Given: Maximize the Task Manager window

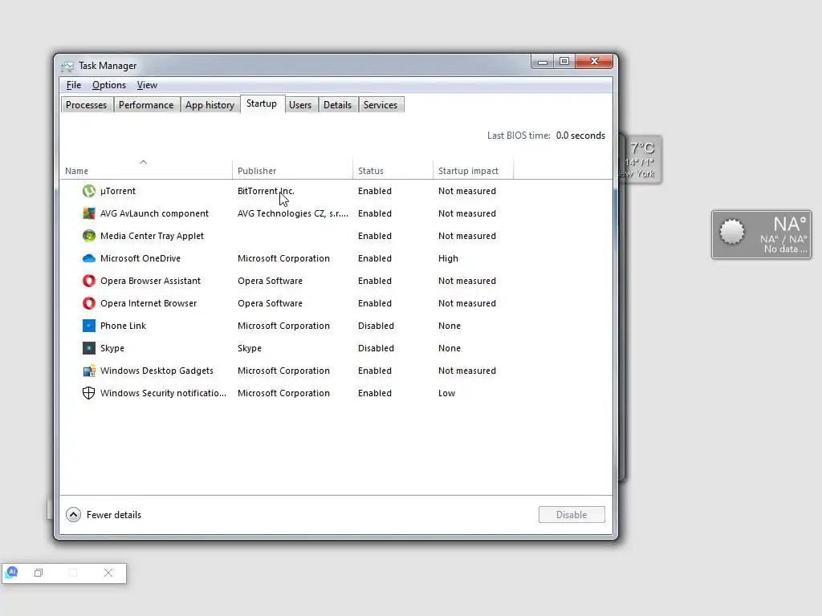Looking at the screenshot, I should [564, 61].
